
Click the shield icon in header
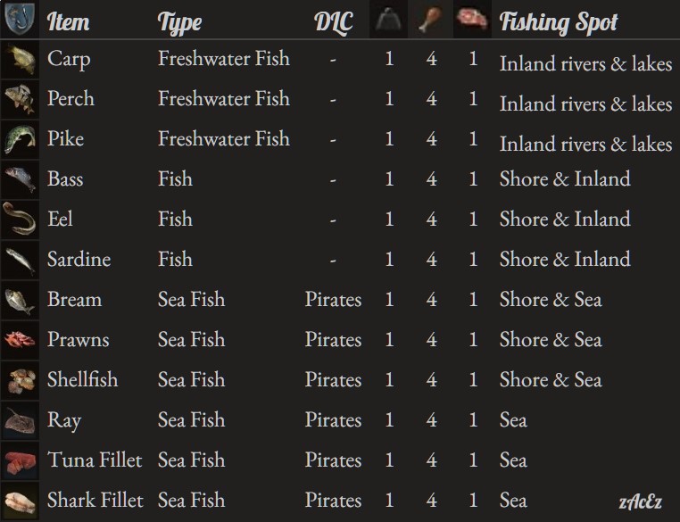point(19,20)
